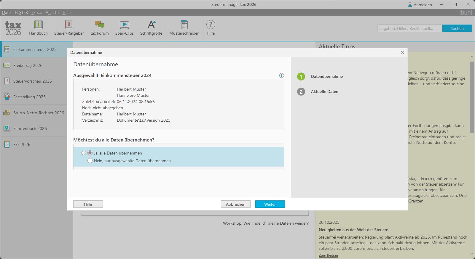The image size is (475, 259).
Task: Open the Handbuch toolbar icon
Action: click(38, 25)
